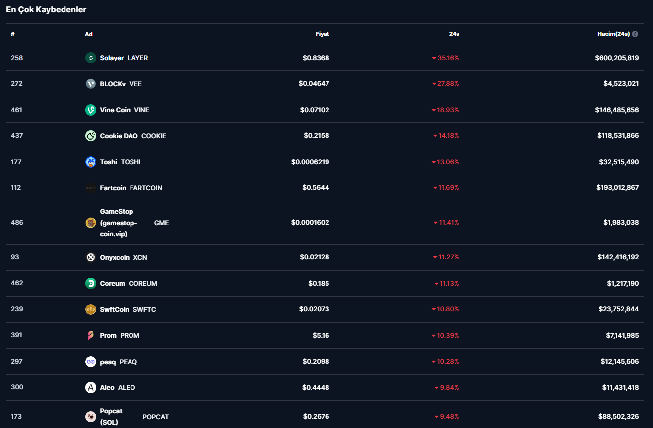Image resolution: width=653 pixels, height=428 pixels.
Task: Click the BLOCKv coin logo icon
Action: coord(90,84)
